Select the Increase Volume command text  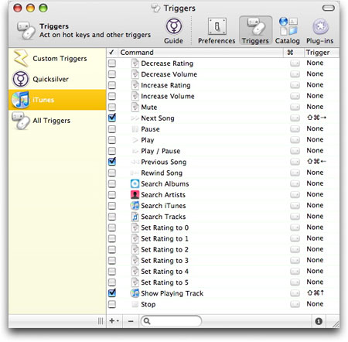(x=168, y=96)
